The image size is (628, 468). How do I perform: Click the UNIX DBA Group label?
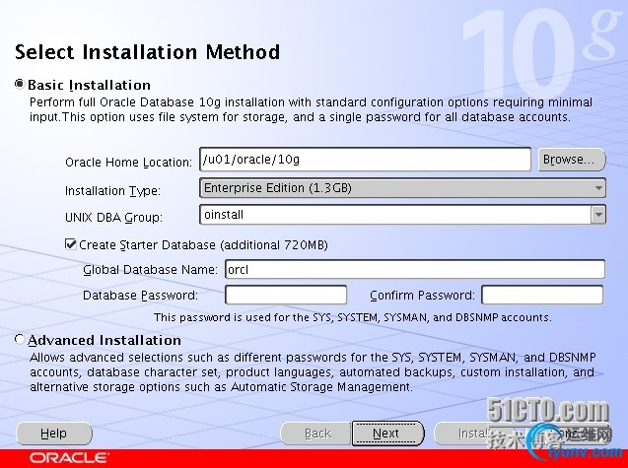click(113, 218)
